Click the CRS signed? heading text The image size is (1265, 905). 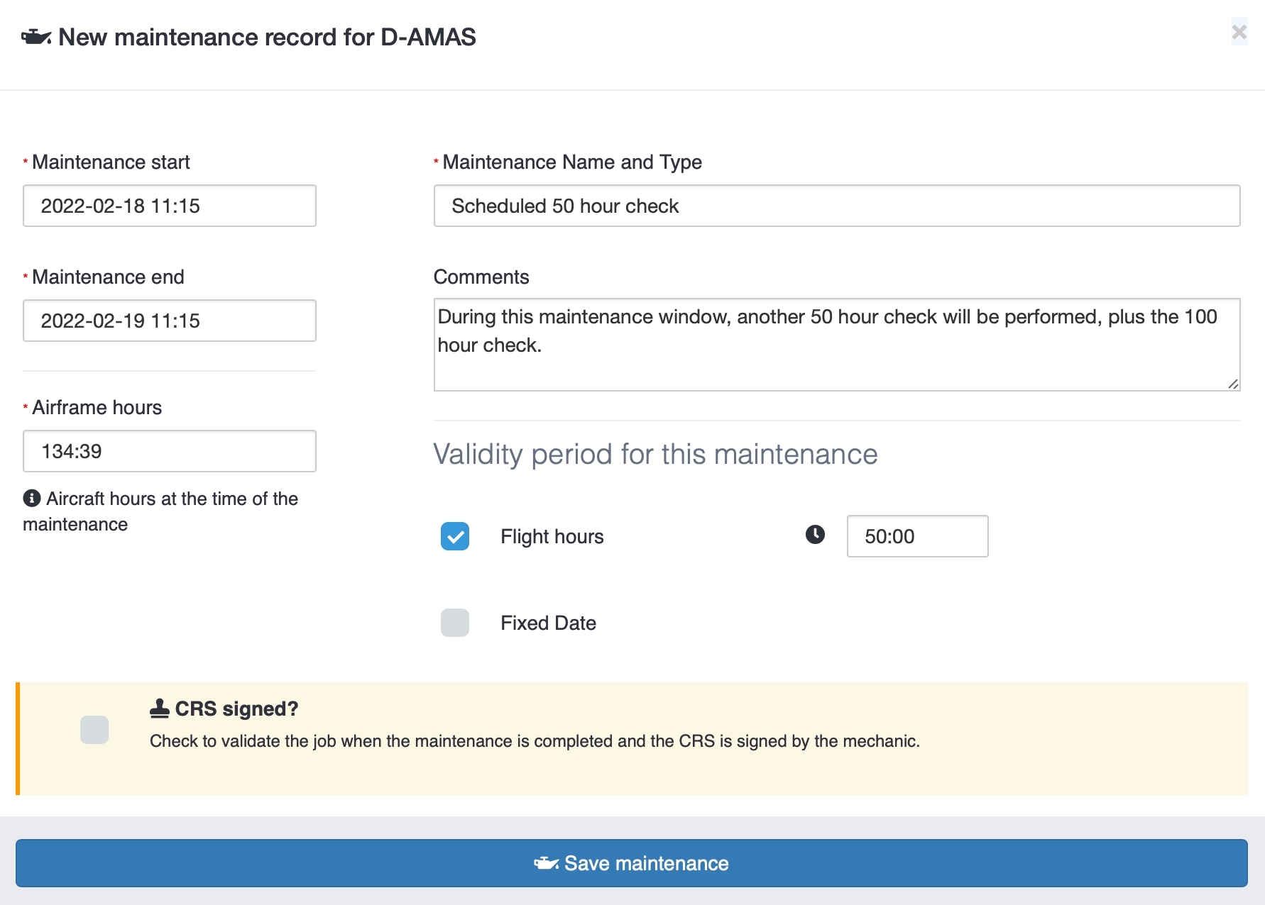coord(236,709)
